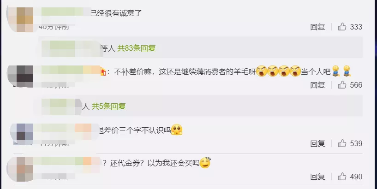
Task: Click the sleepy emoji after 还会买吗
Action: point(205,163)
